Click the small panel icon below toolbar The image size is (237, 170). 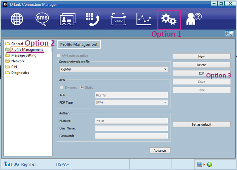(x=229, y=33)
